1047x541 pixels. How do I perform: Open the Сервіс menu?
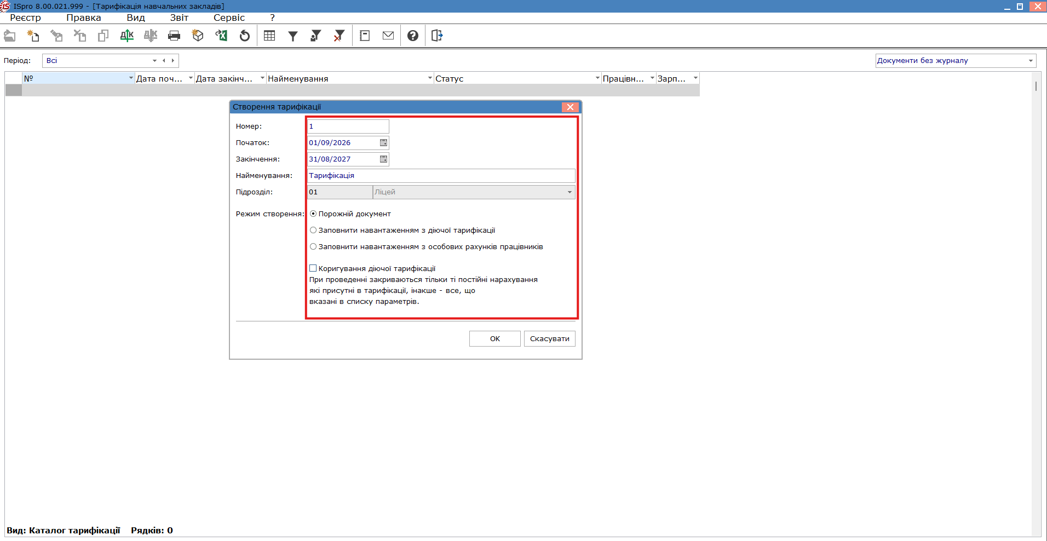pyautogui.click(x=229, y=18)
